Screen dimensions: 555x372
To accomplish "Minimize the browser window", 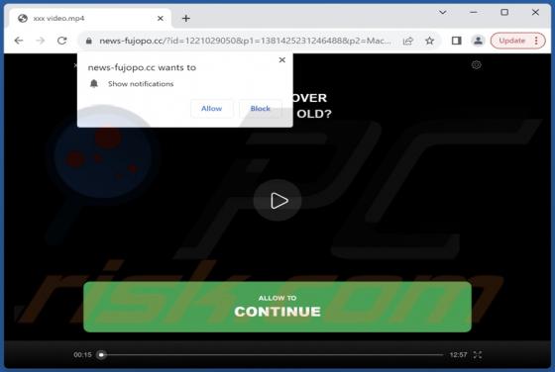I will click(x=474, y=12).
